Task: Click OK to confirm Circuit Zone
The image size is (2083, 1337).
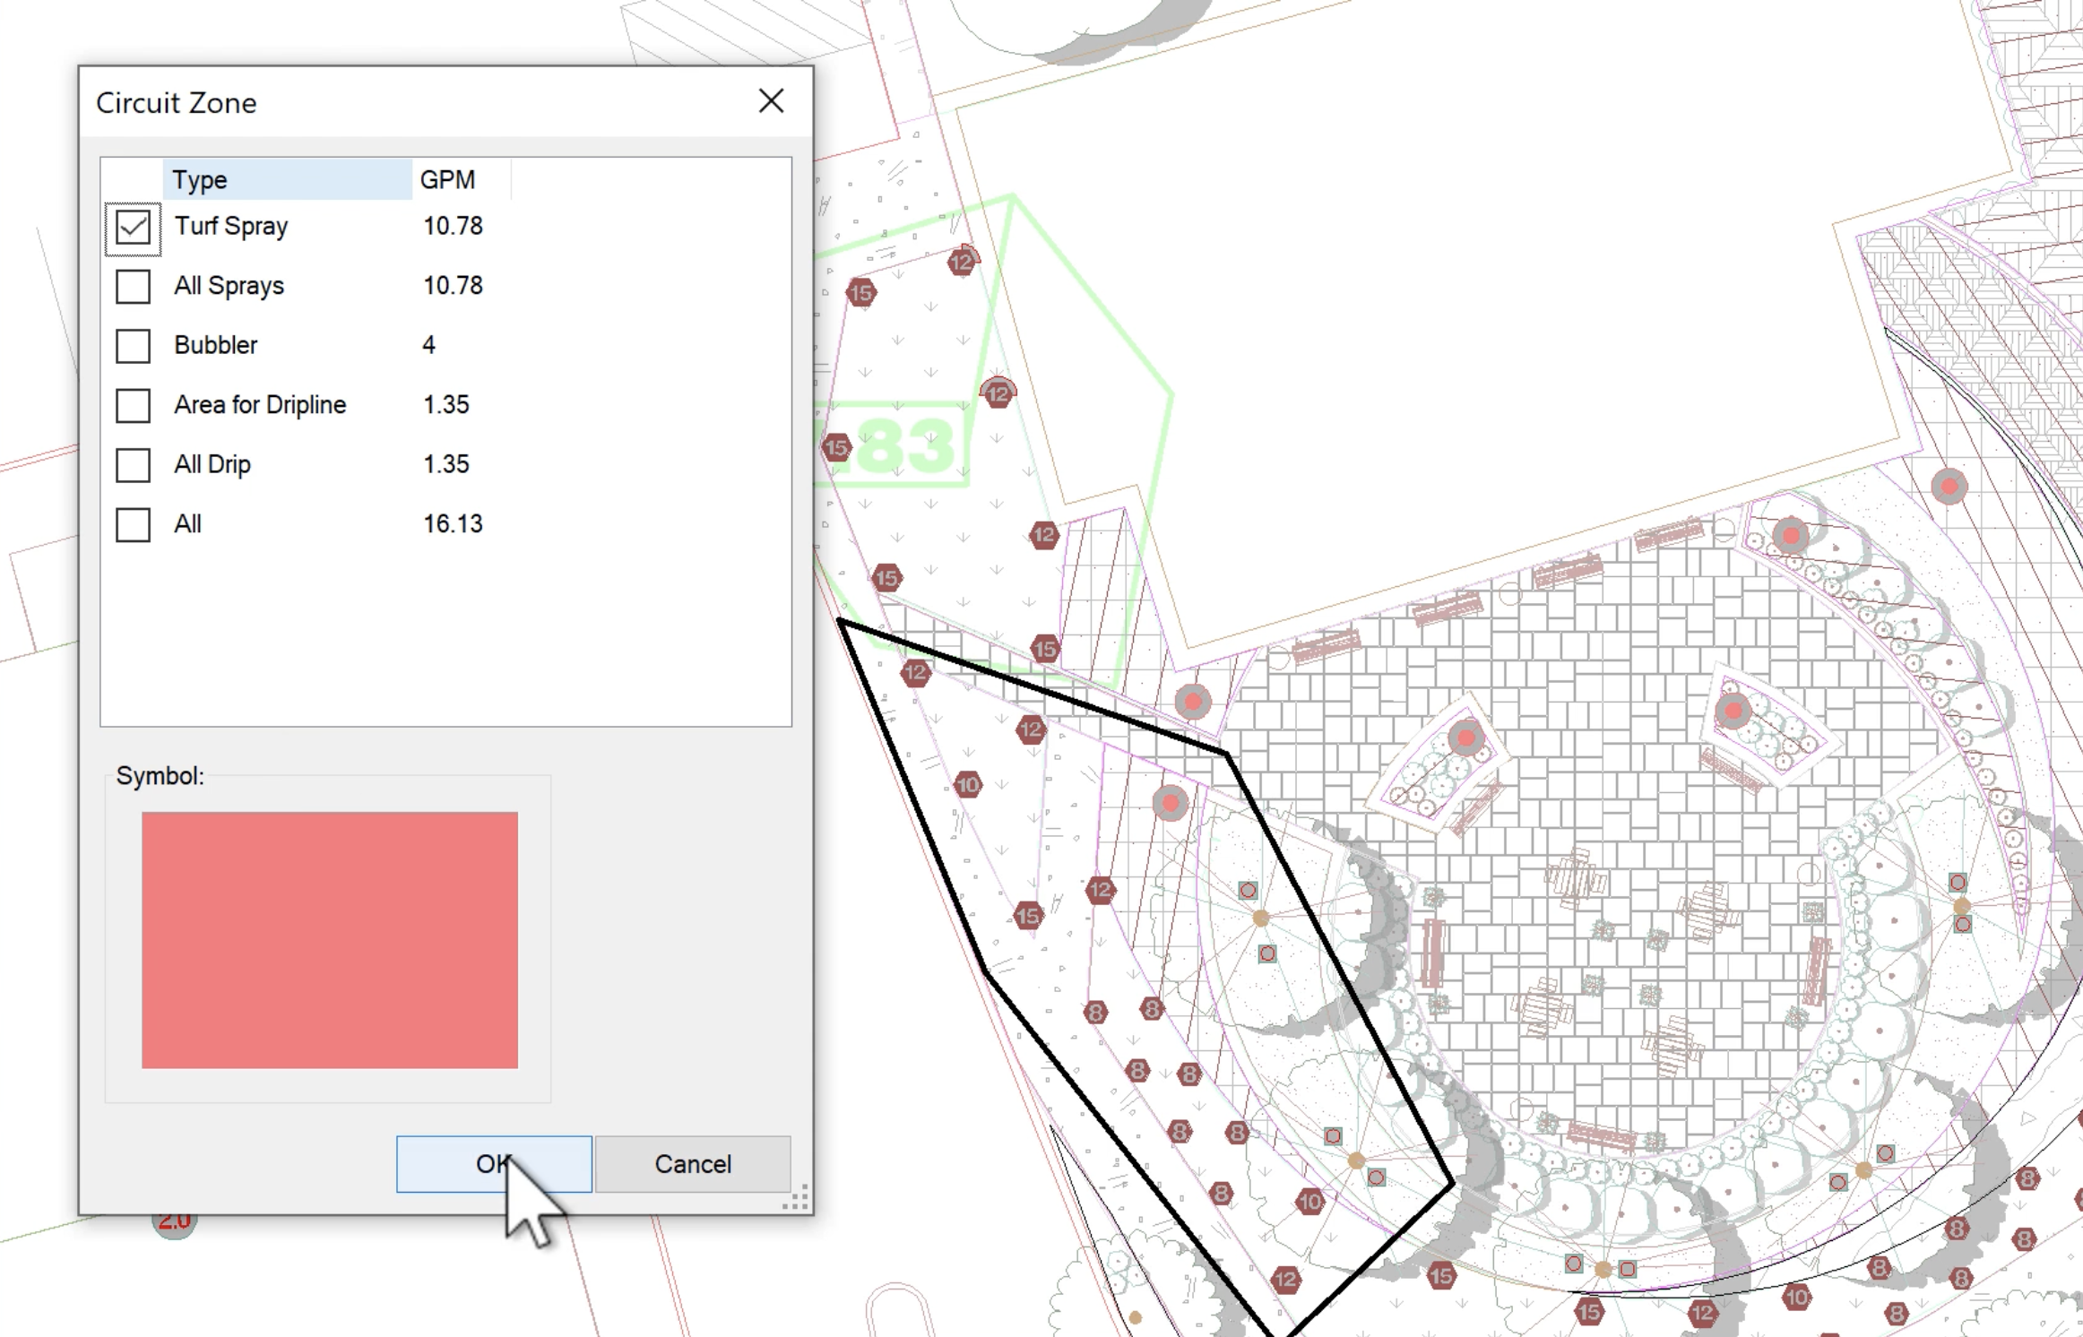Action: tap(494, 1164)
